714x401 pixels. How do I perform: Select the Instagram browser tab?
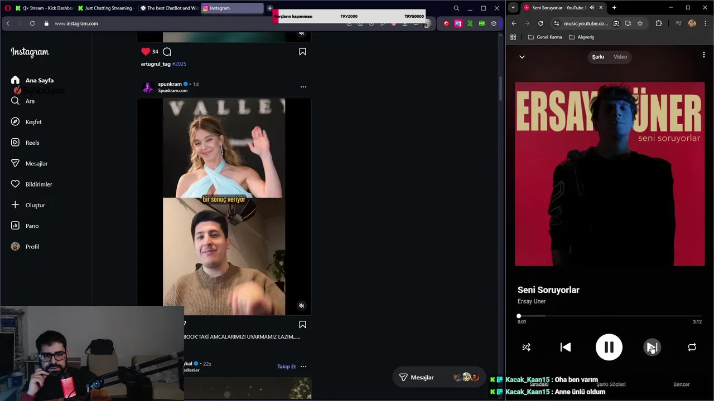[x=231, y=8]
